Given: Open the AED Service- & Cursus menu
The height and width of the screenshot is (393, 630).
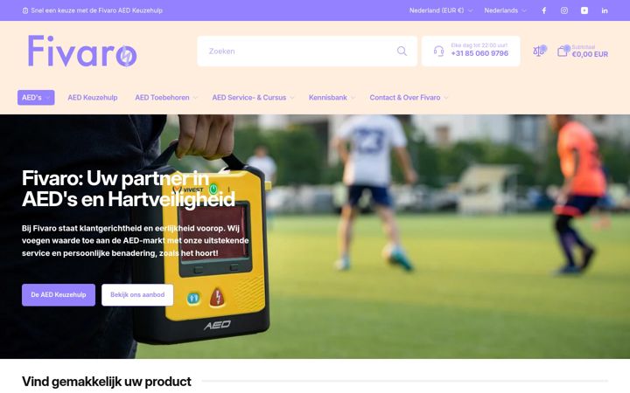Looking at the screenshot, I should pos(253,98).
